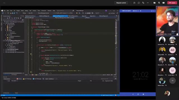179x100 pixels.
Task: Open the Name member navigation dropdown
Action: coord(100,18)
